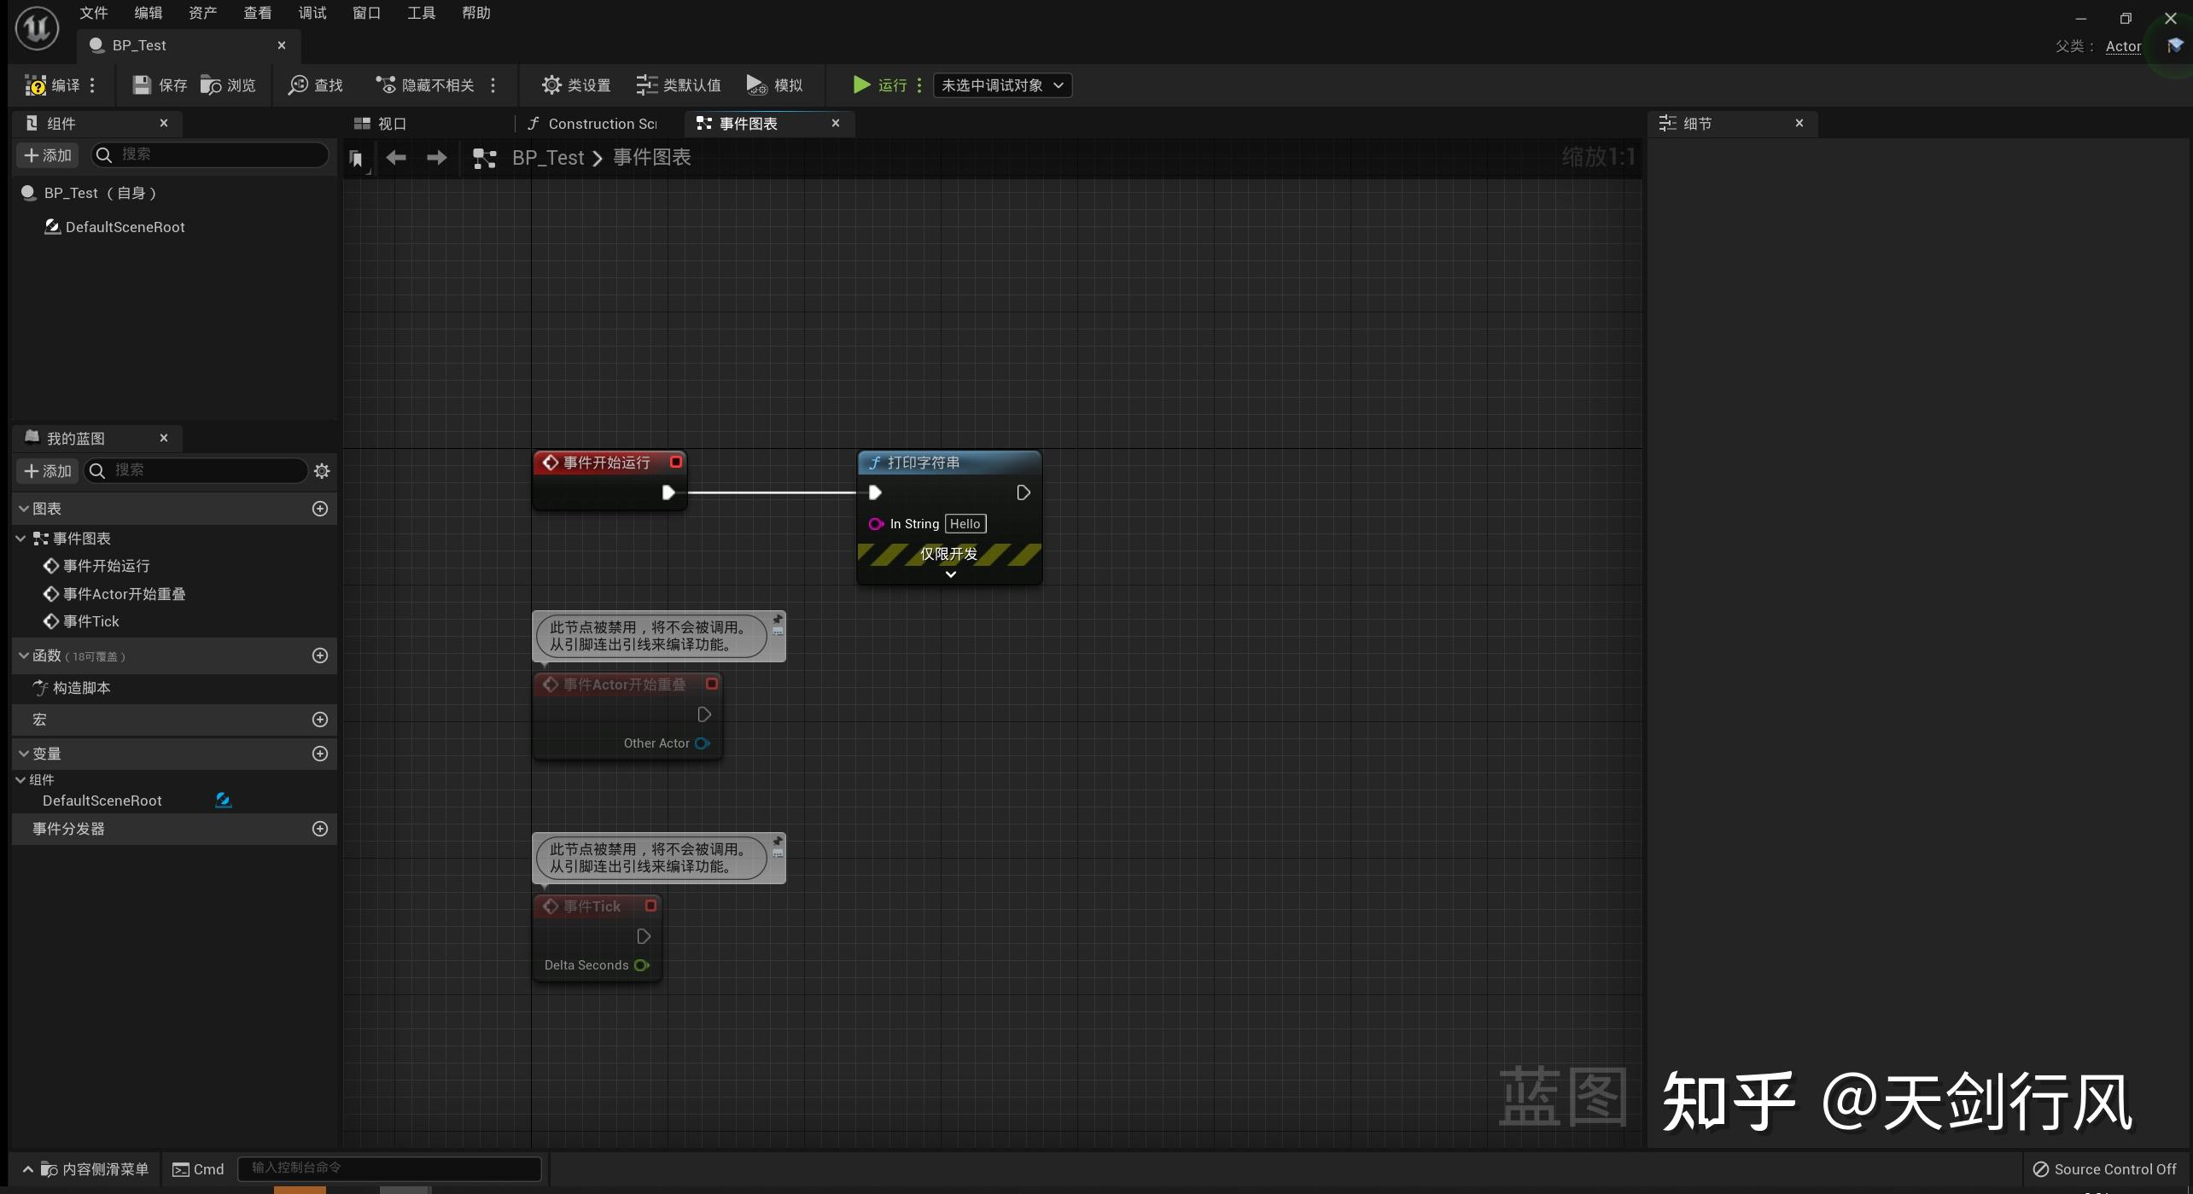
Task: Click 添加 button in components panel
Action: pos(48,155)
